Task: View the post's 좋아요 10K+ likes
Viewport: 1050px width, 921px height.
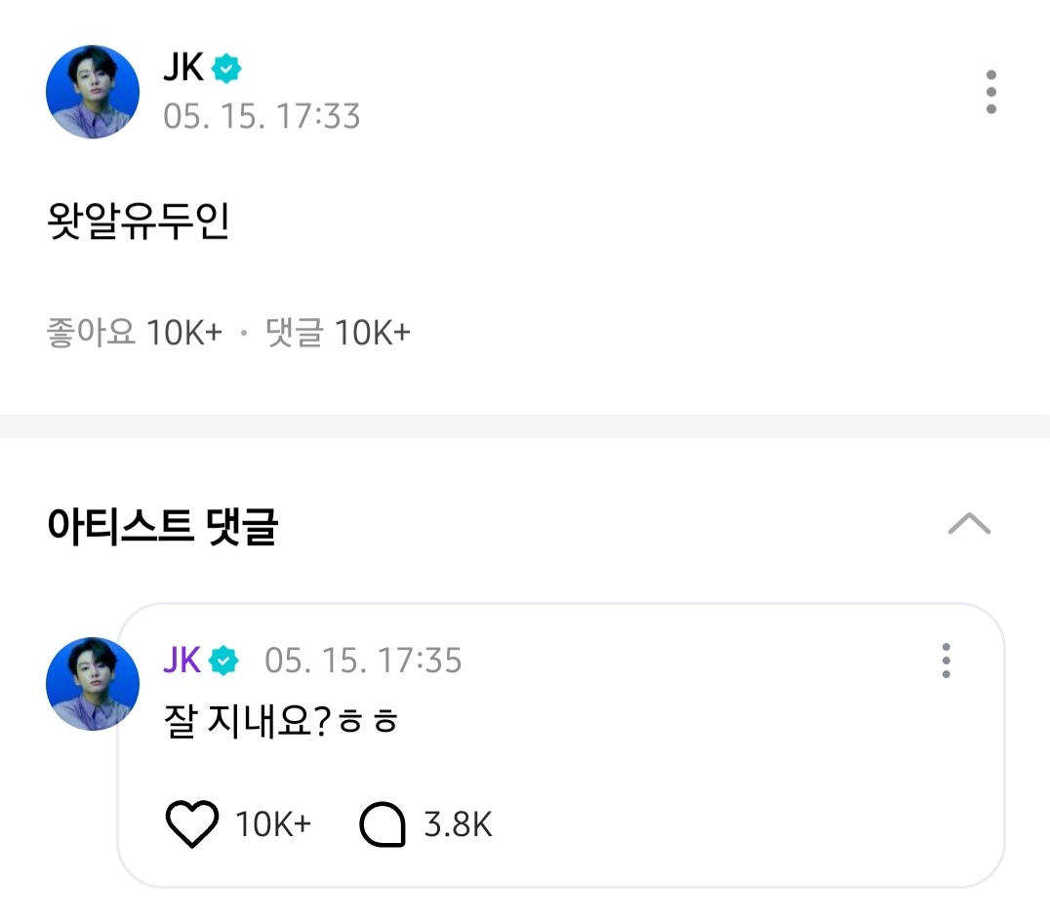Action: [x=135, y=334]
